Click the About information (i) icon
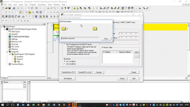 (x=62, y=8)
